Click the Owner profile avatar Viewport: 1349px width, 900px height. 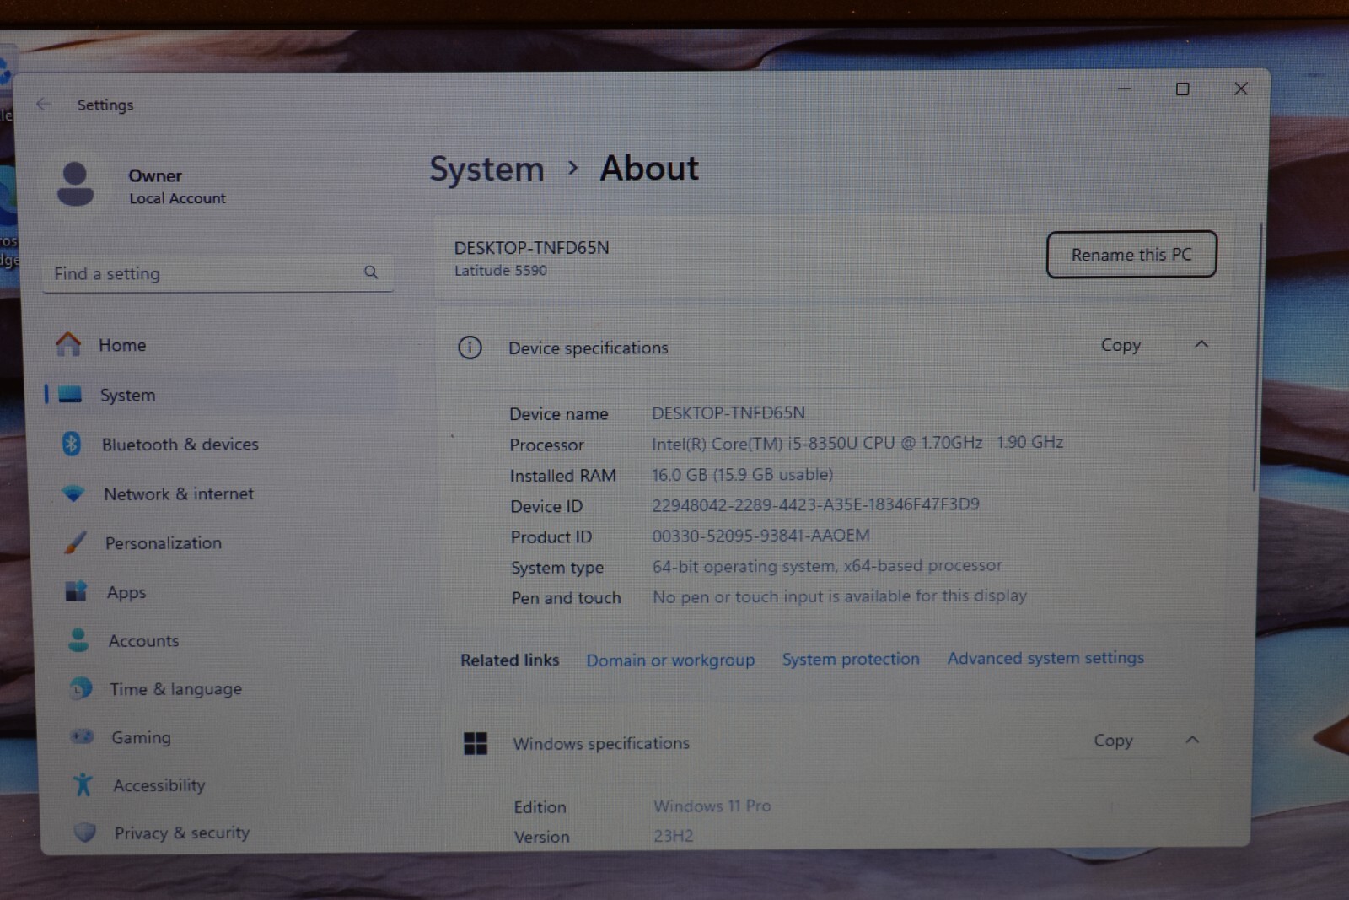[x=75, y=184]
